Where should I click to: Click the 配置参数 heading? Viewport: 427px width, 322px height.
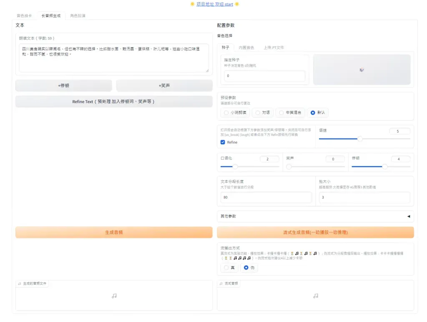click(x=226, y=25)
